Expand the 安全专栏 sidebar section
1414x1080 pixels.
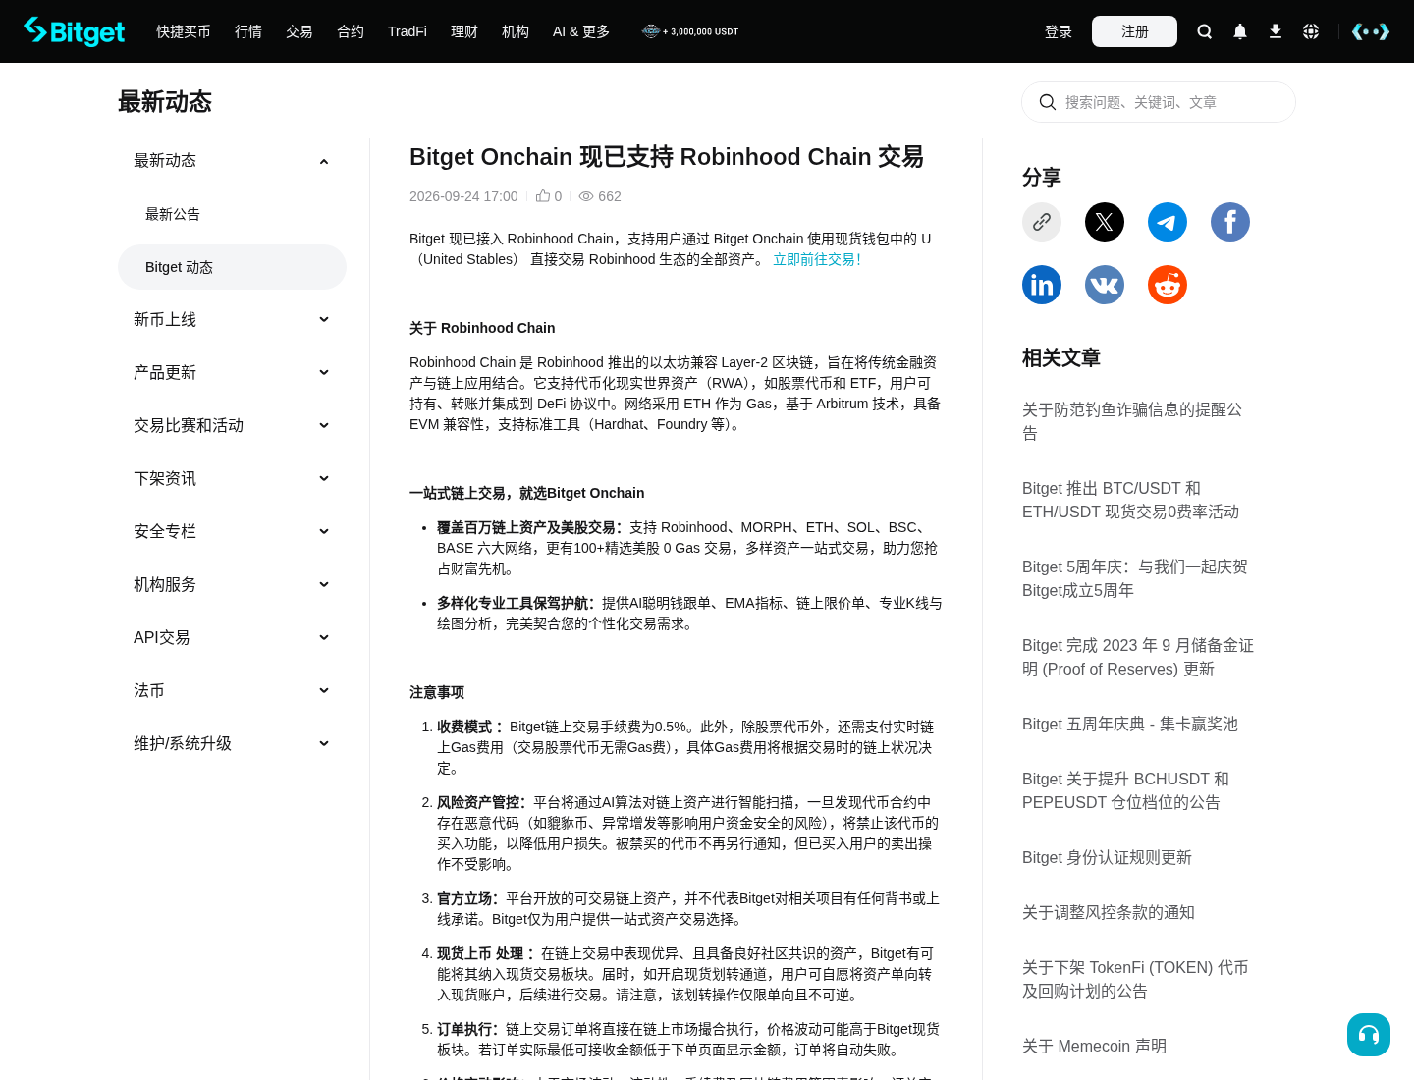tap(232, 532)
